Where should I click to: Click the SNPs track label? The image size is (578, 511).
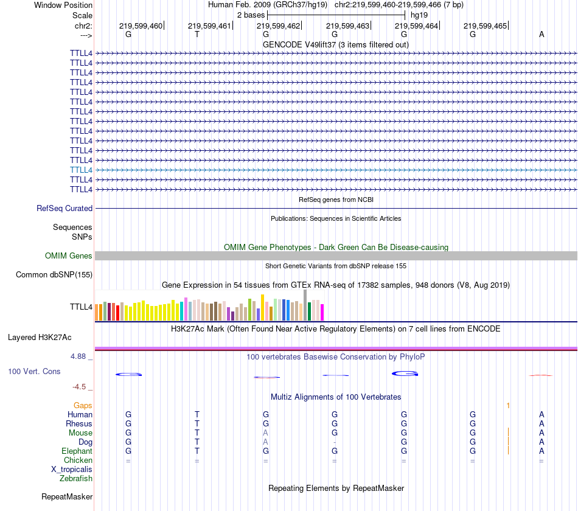(x=82, y=237)
